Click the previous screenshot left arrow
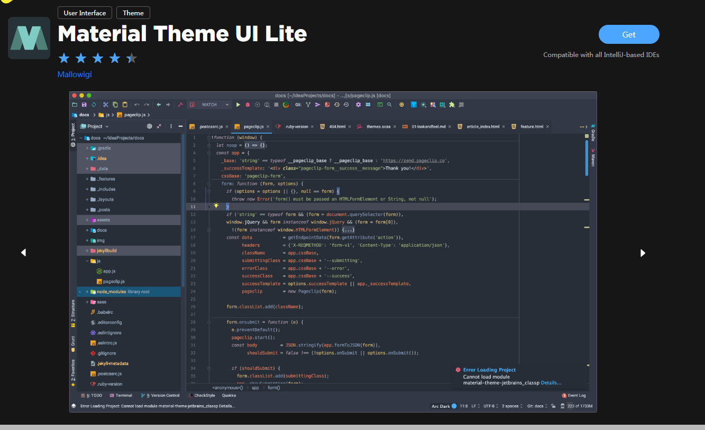Image resolution: width=705 pixels, height=430 pixels. 23,253
